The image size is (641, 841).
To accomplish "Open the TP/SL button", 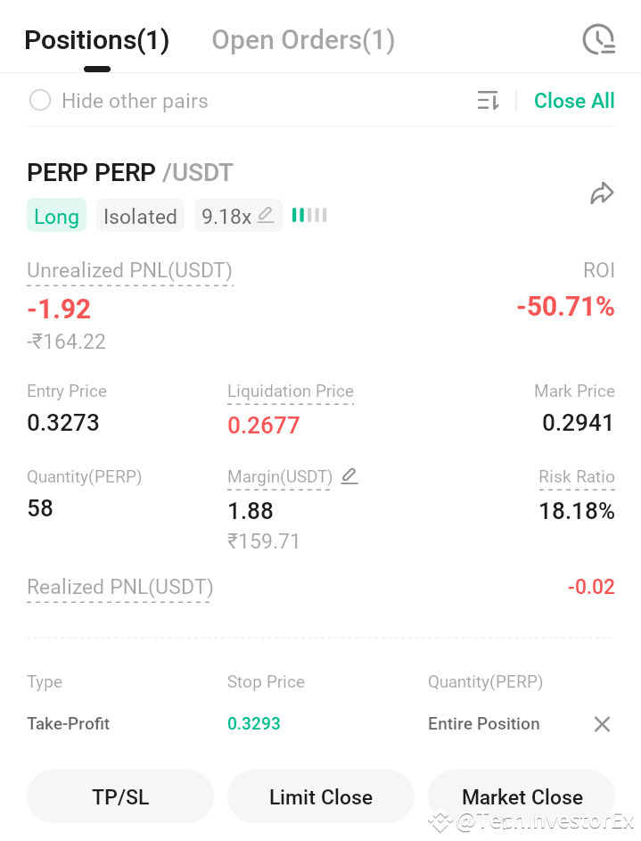I will point(120,796).
